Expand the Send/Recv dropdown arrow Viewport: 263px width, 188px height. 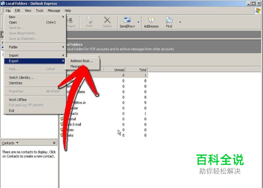click(x=138, y=22)
